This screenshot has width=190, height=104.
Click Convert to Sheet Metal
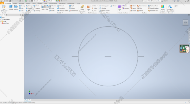[170, 8]
